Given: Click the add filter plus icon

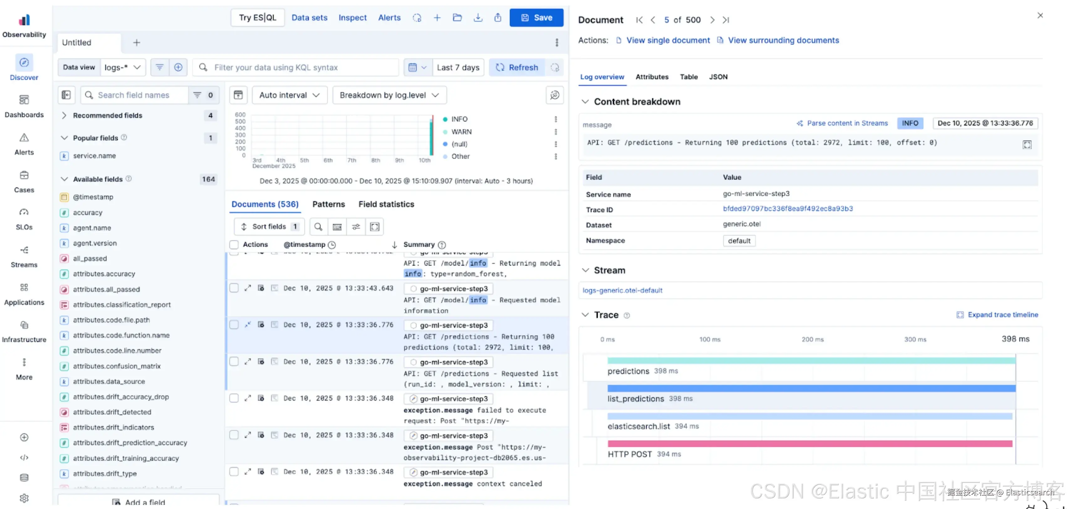Looking at the screenshot, I should pyautogui.click(x=178, y=67).
